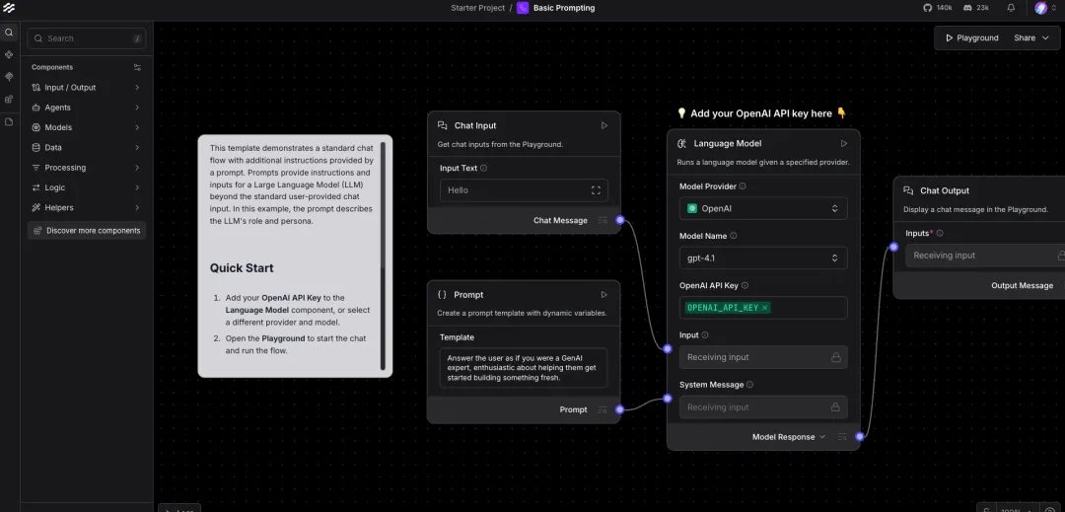Run the Prompt component
Viewport: 1065px width, 512px height.
click(x=603, y=295)
